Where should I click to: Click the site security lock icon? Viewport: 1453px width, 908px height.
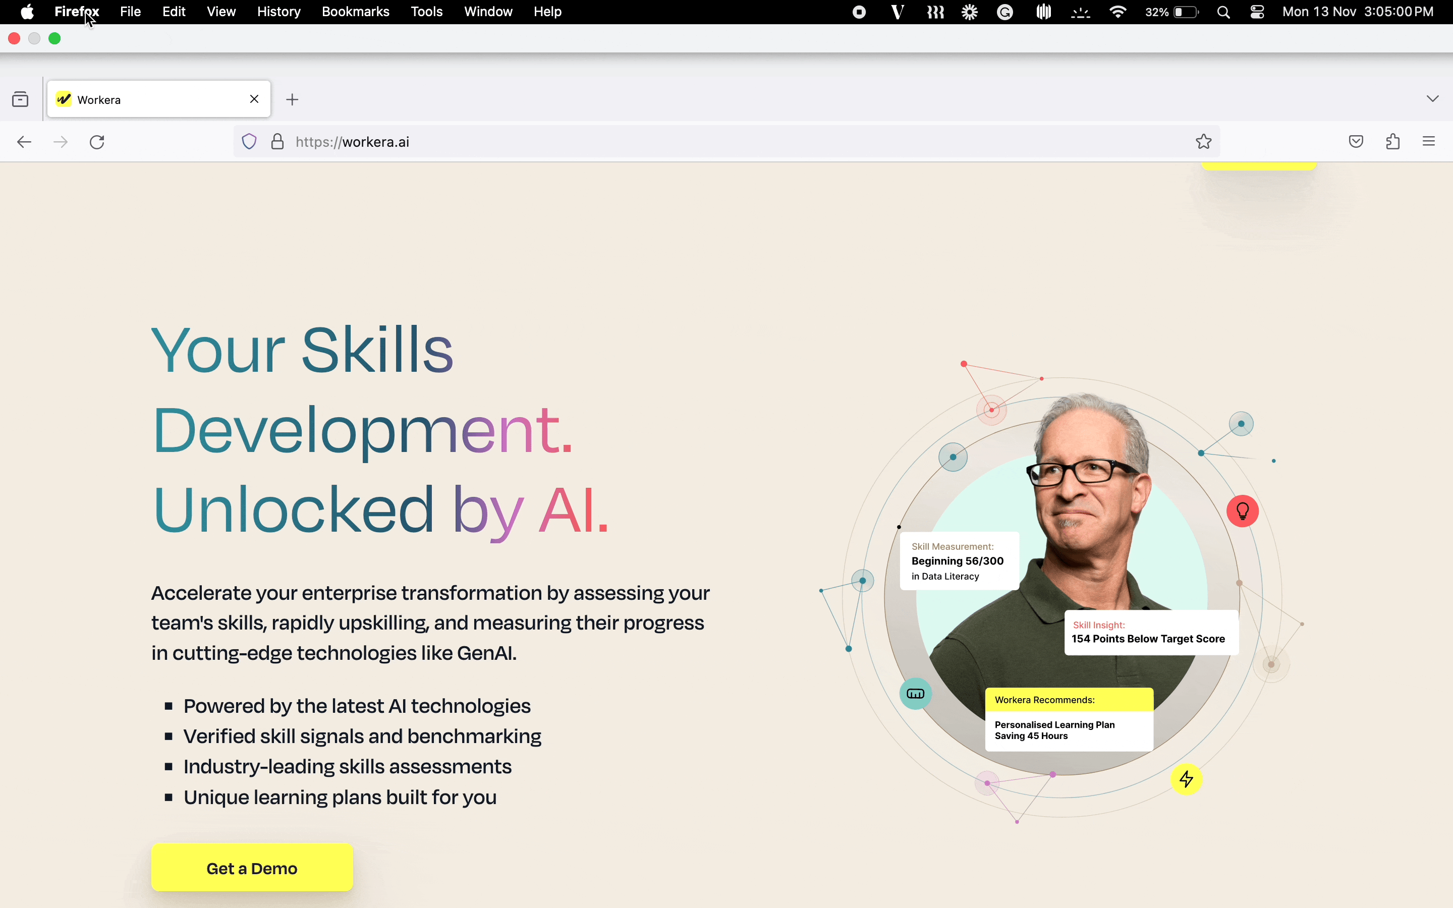[x=277, y=142]
